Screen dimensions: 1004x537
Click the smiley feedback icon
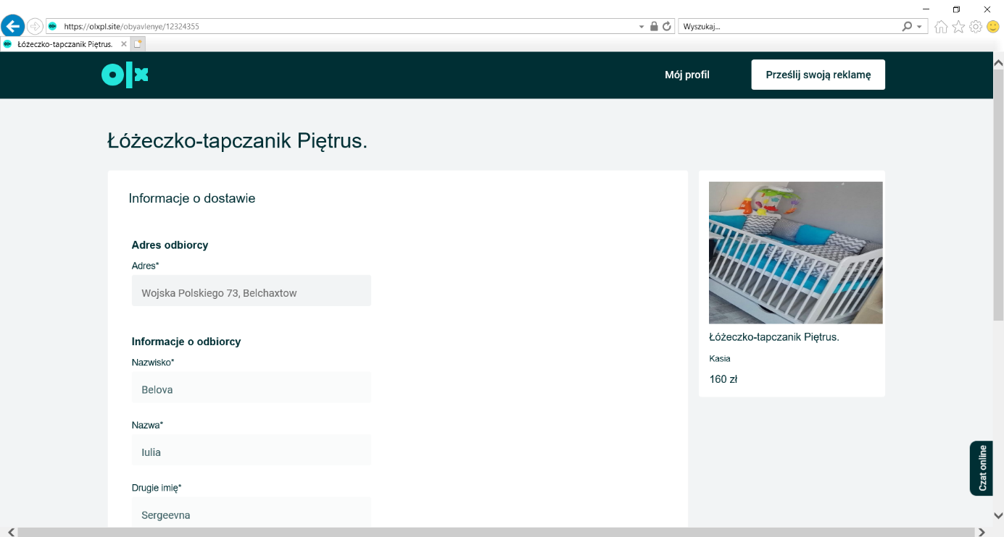[x=993, y=27]
